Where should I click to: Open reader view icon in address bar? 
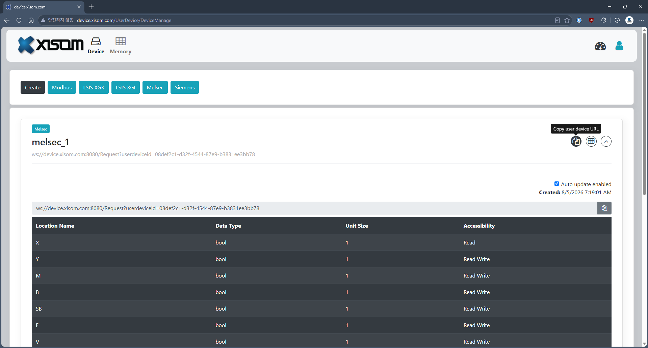(558, 20)
